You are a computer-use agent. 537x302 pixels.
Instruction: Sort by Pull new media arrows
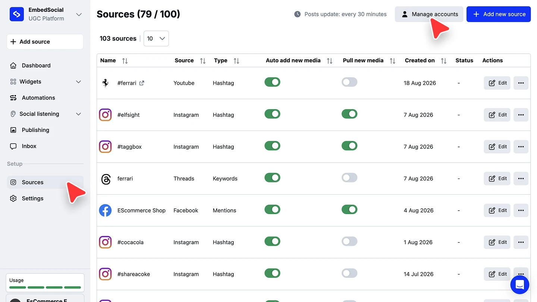(x=393, y=61)
